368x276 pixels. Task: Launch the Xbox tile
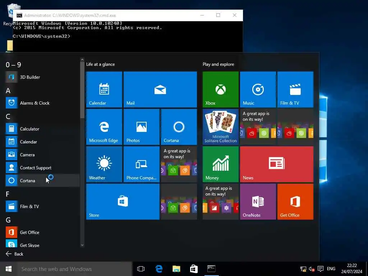click(x=221, y=89)
